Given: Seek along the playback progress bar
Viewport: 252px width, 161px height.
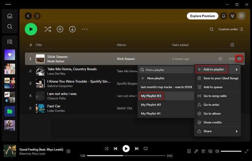Looking at the screenshot, I should point(126,156).
